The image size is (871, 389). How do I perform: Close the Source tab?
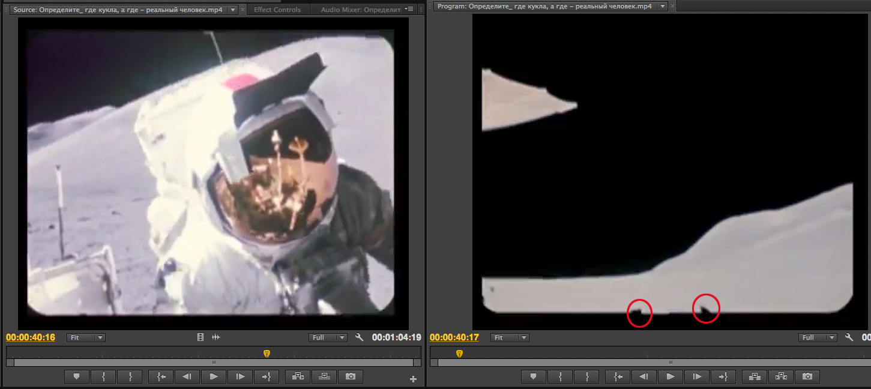click(x=243, y=10)
